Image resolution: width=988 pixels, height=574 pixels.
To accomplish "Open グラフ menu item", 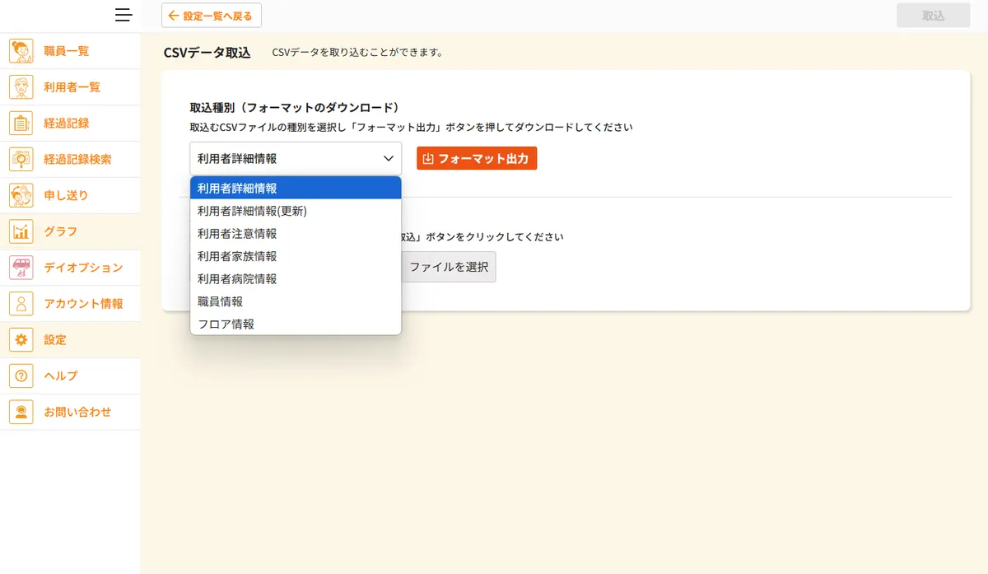I will [x=70, y=232].
